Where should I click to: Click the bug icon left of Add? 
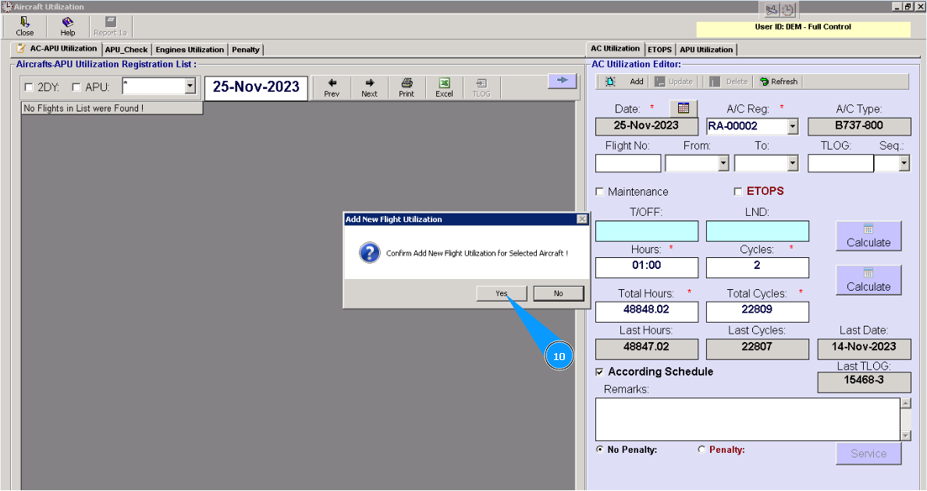pos(610,81)
